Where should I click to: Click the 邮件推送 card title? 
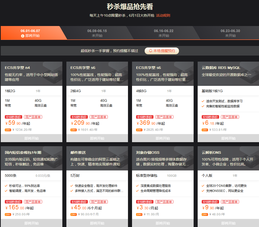tap(78, 153)
